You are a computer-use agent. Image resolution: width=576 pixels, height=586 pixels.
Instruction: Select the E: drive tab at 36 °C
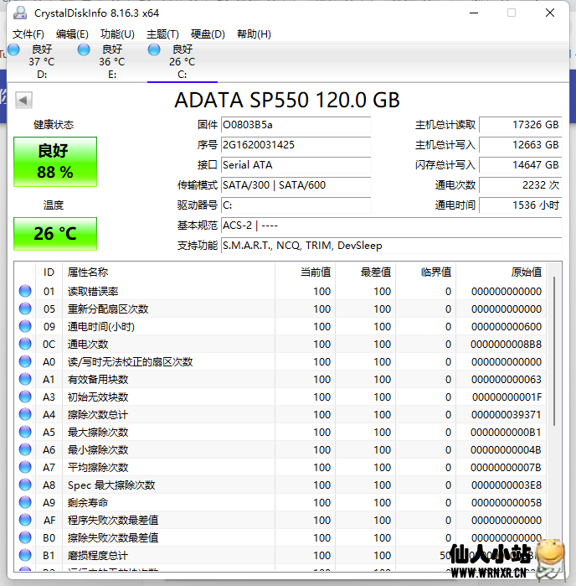[x=112, y=62]
